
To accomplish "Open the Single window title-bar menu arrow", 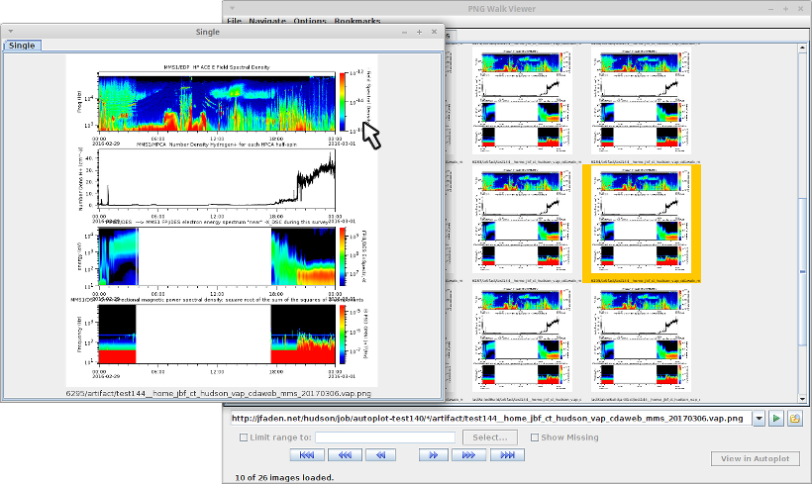I will (10, 32).
